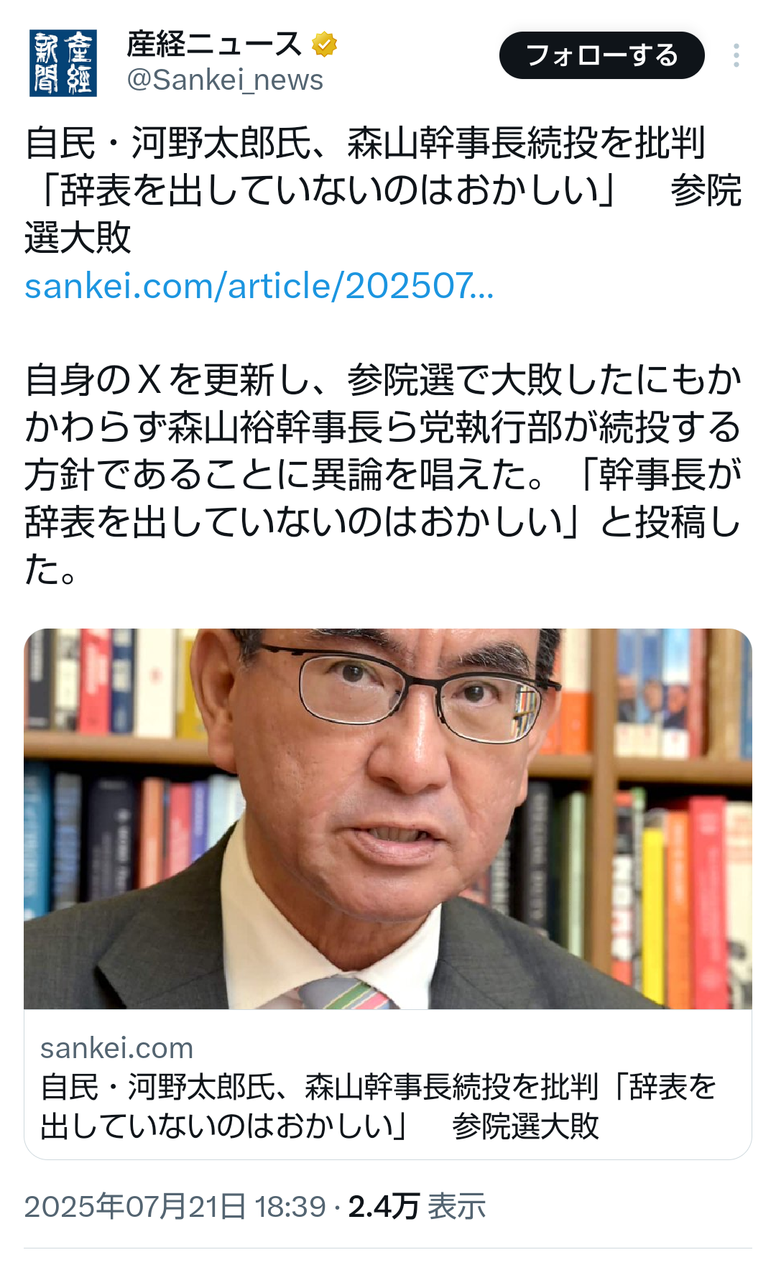Click the striped necktie in the photo
This screenshot has width=776, height=1265.
(x=345, y=993)
